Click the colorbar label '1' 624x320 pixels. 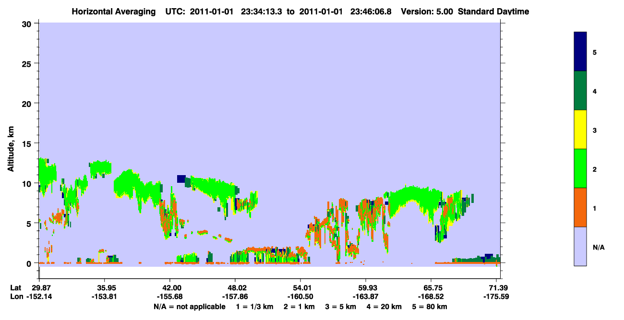pos(594,207)
